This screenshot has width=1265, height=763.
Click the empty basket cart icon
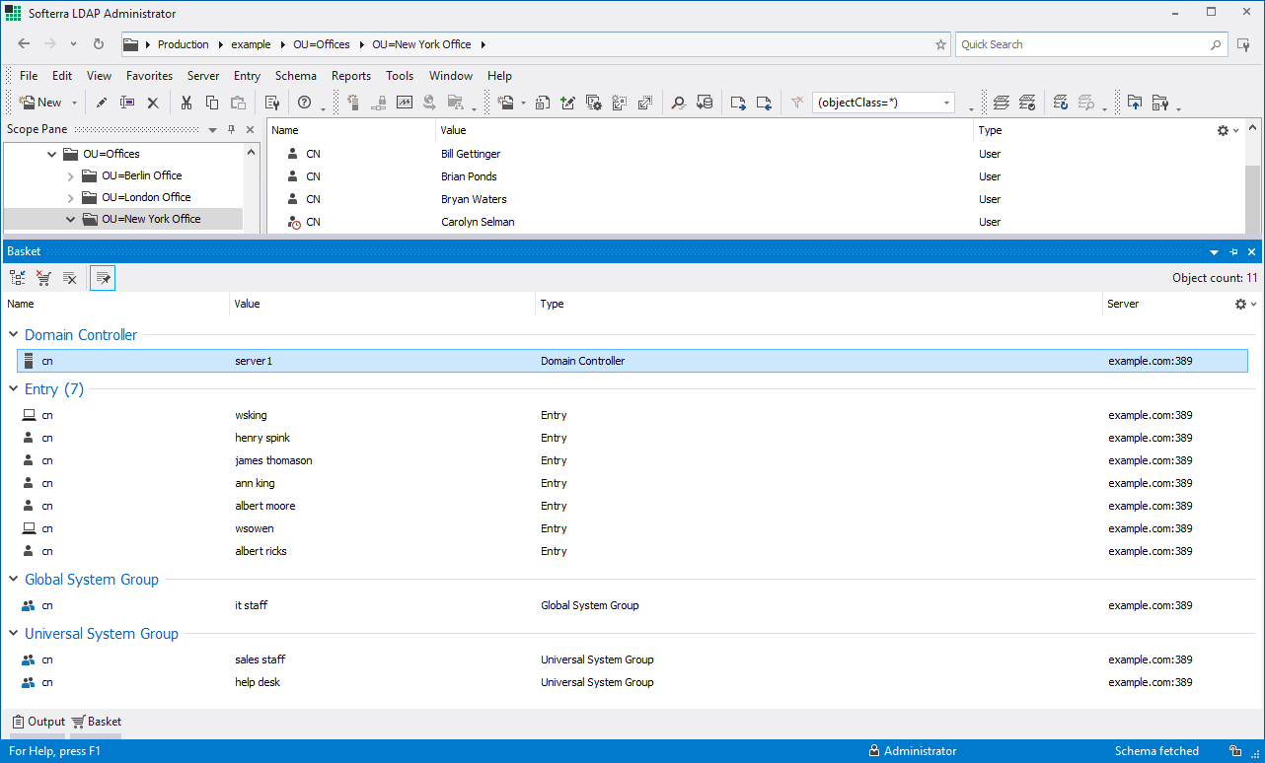coord(43,279)
